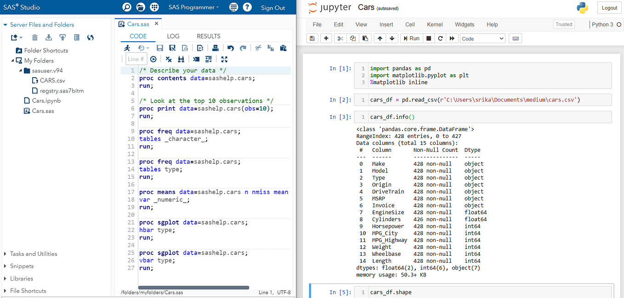Interrupt the kernel with the stop icon
The width and height of the screenshot is (624, 298).
coord(428,38)
